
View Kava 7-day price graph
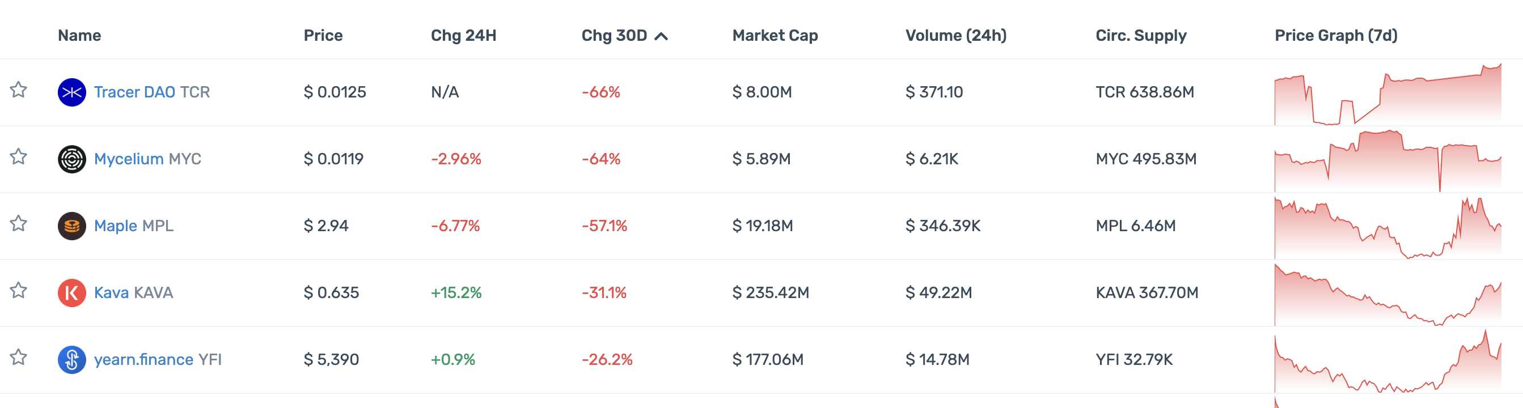tap(1387, 295)
